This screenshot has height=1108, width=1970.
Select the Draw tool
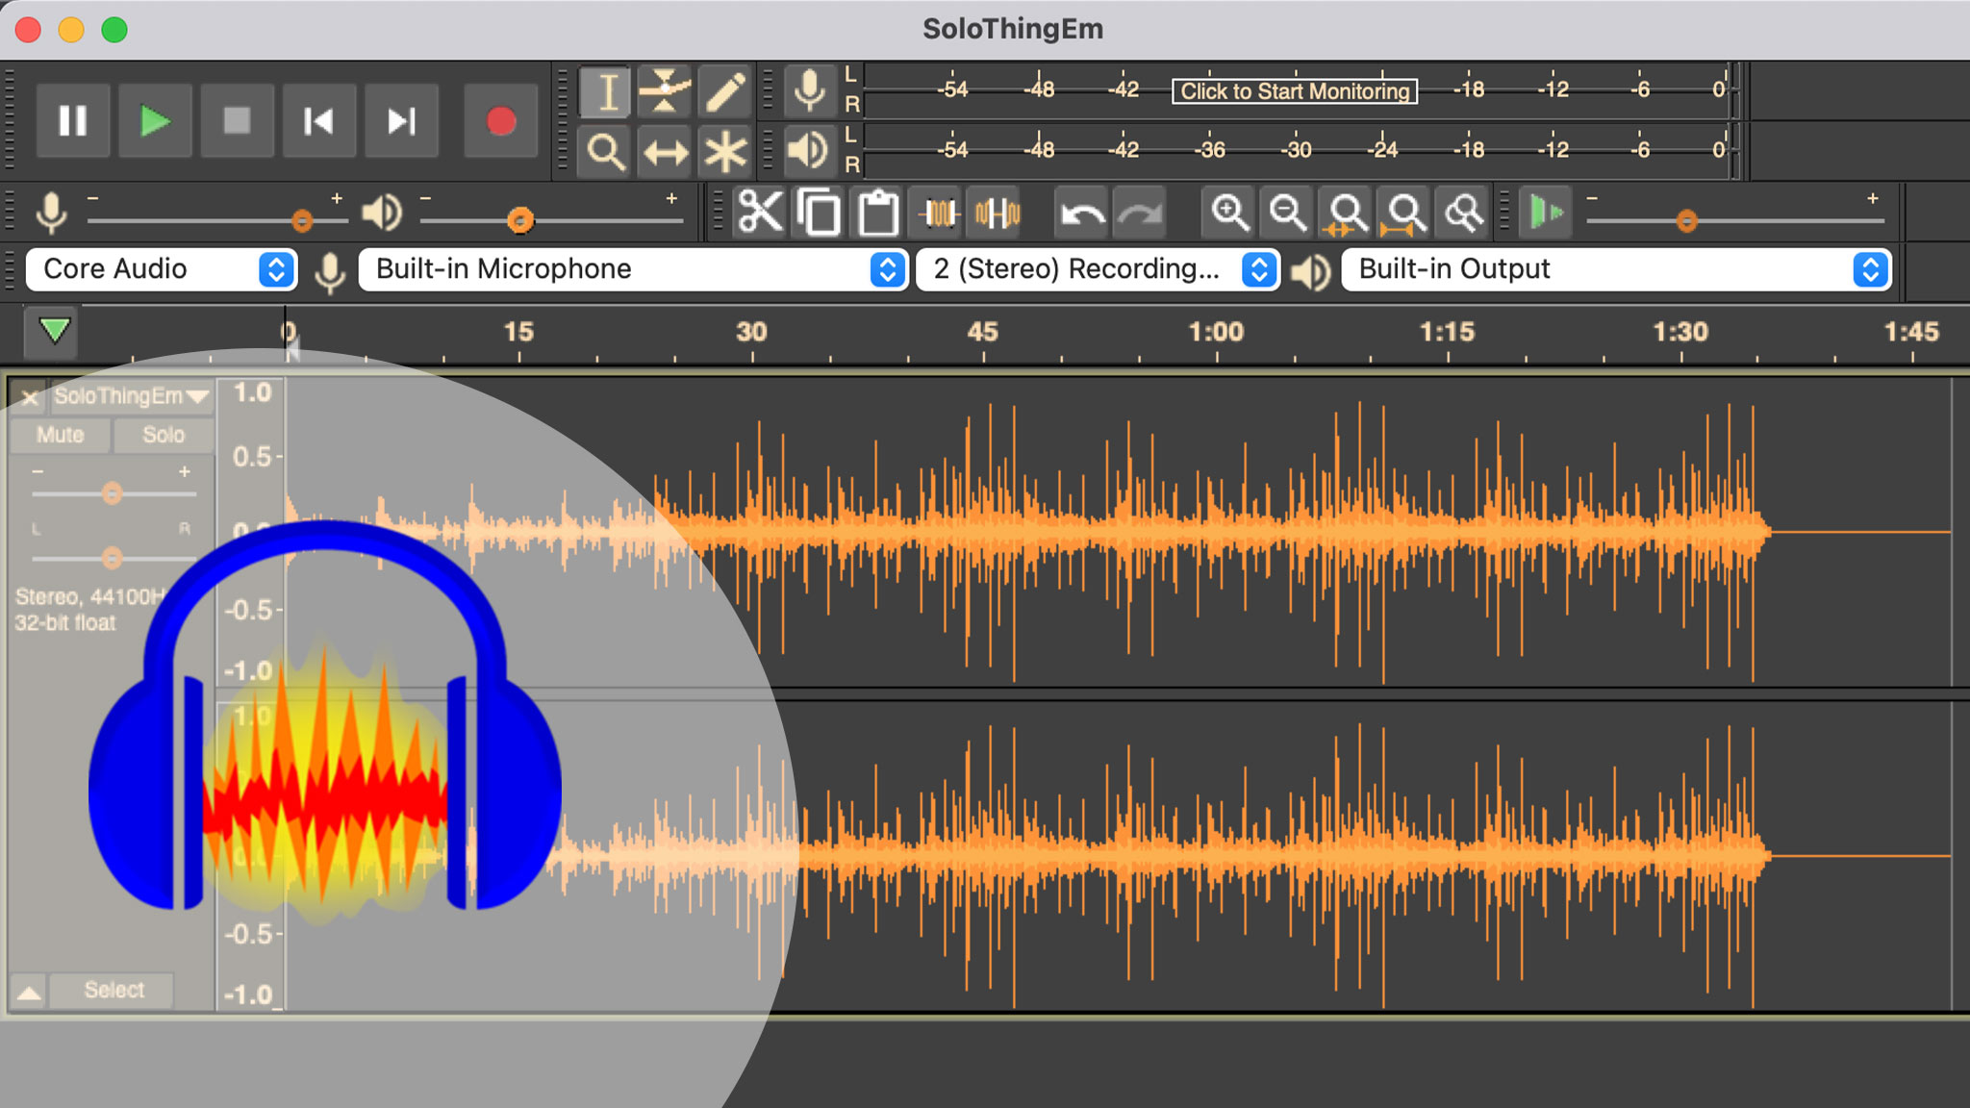(725, 91)
